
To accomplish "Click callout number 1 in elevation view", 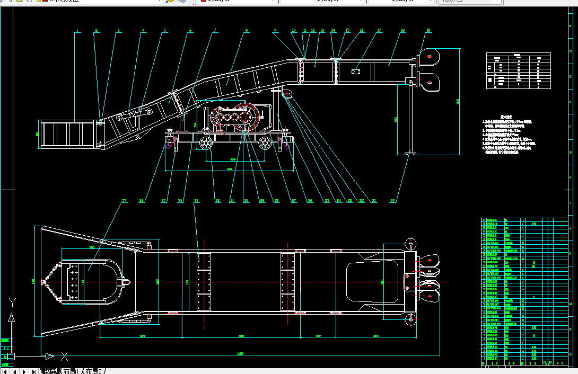I will [77, 31].
